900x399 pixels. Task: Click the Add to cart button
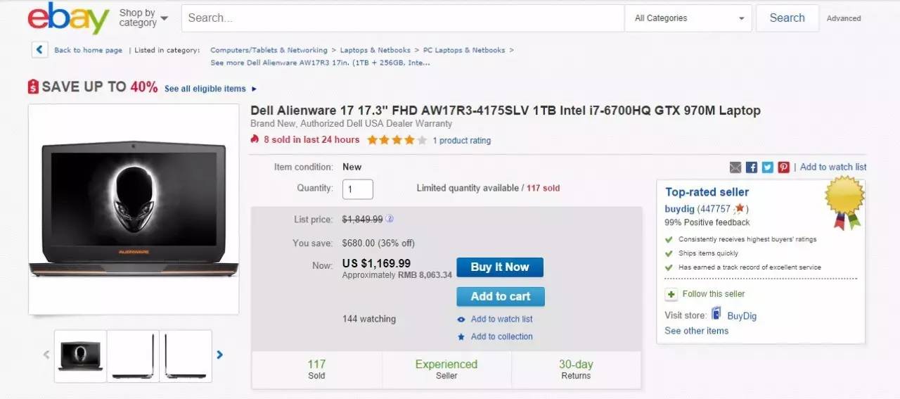500,296
